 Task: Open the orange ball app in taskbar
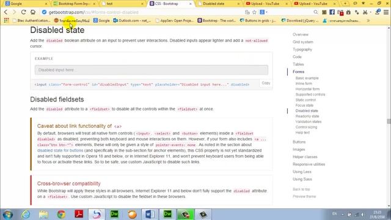132,215
